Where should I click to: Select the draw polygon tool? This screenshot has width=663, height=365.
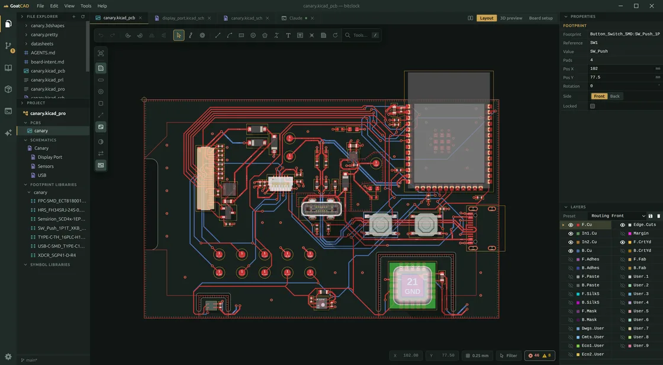[x=265, y=35]
